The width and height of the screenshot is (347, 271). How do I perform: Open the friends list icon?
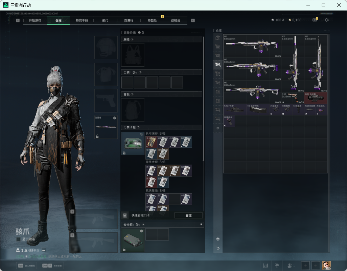[x=291, y=266]
